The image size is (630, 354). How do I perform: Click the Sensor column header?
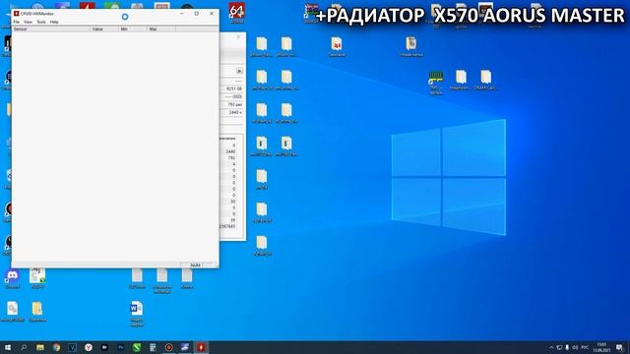click(51, 29)
